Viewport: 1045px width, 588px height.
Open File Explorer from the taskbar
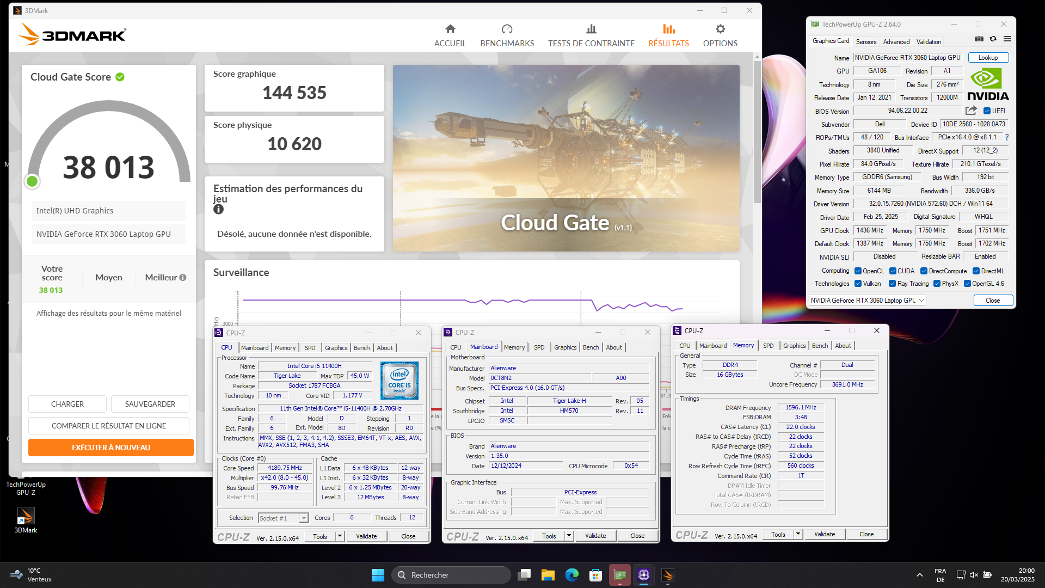point(548,575)
